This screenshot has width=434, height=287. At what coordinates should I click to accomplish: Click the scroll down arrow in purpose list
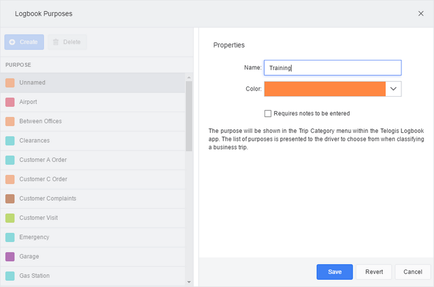189,282
